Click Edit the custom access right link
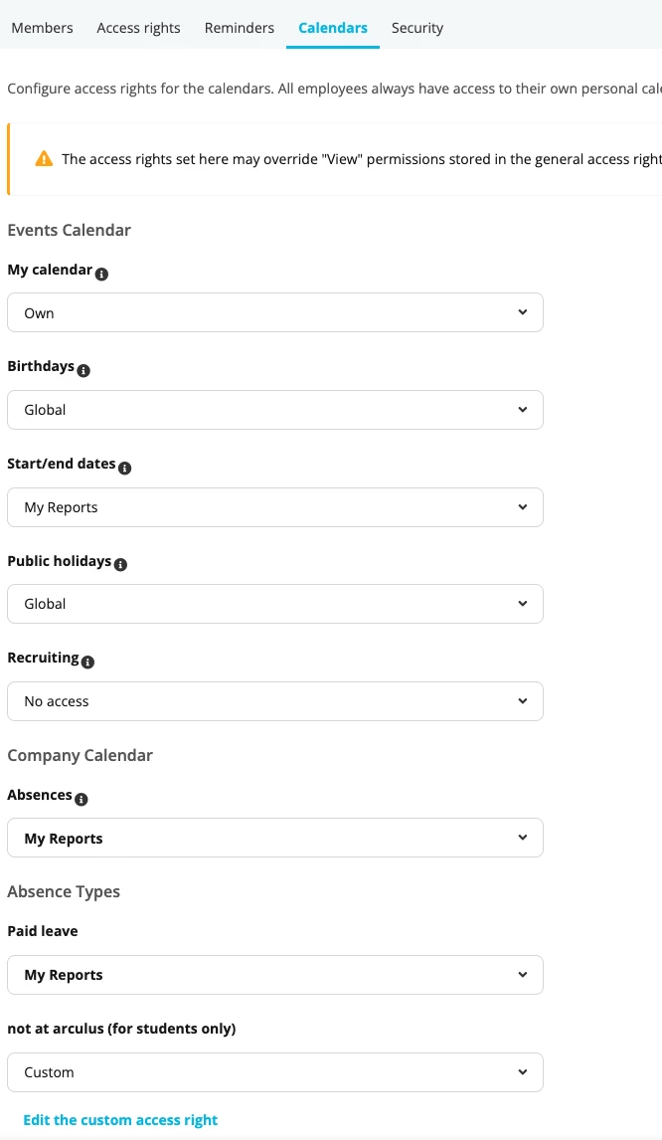This screenshot has height=1140, width=662. click(120, 1120)
